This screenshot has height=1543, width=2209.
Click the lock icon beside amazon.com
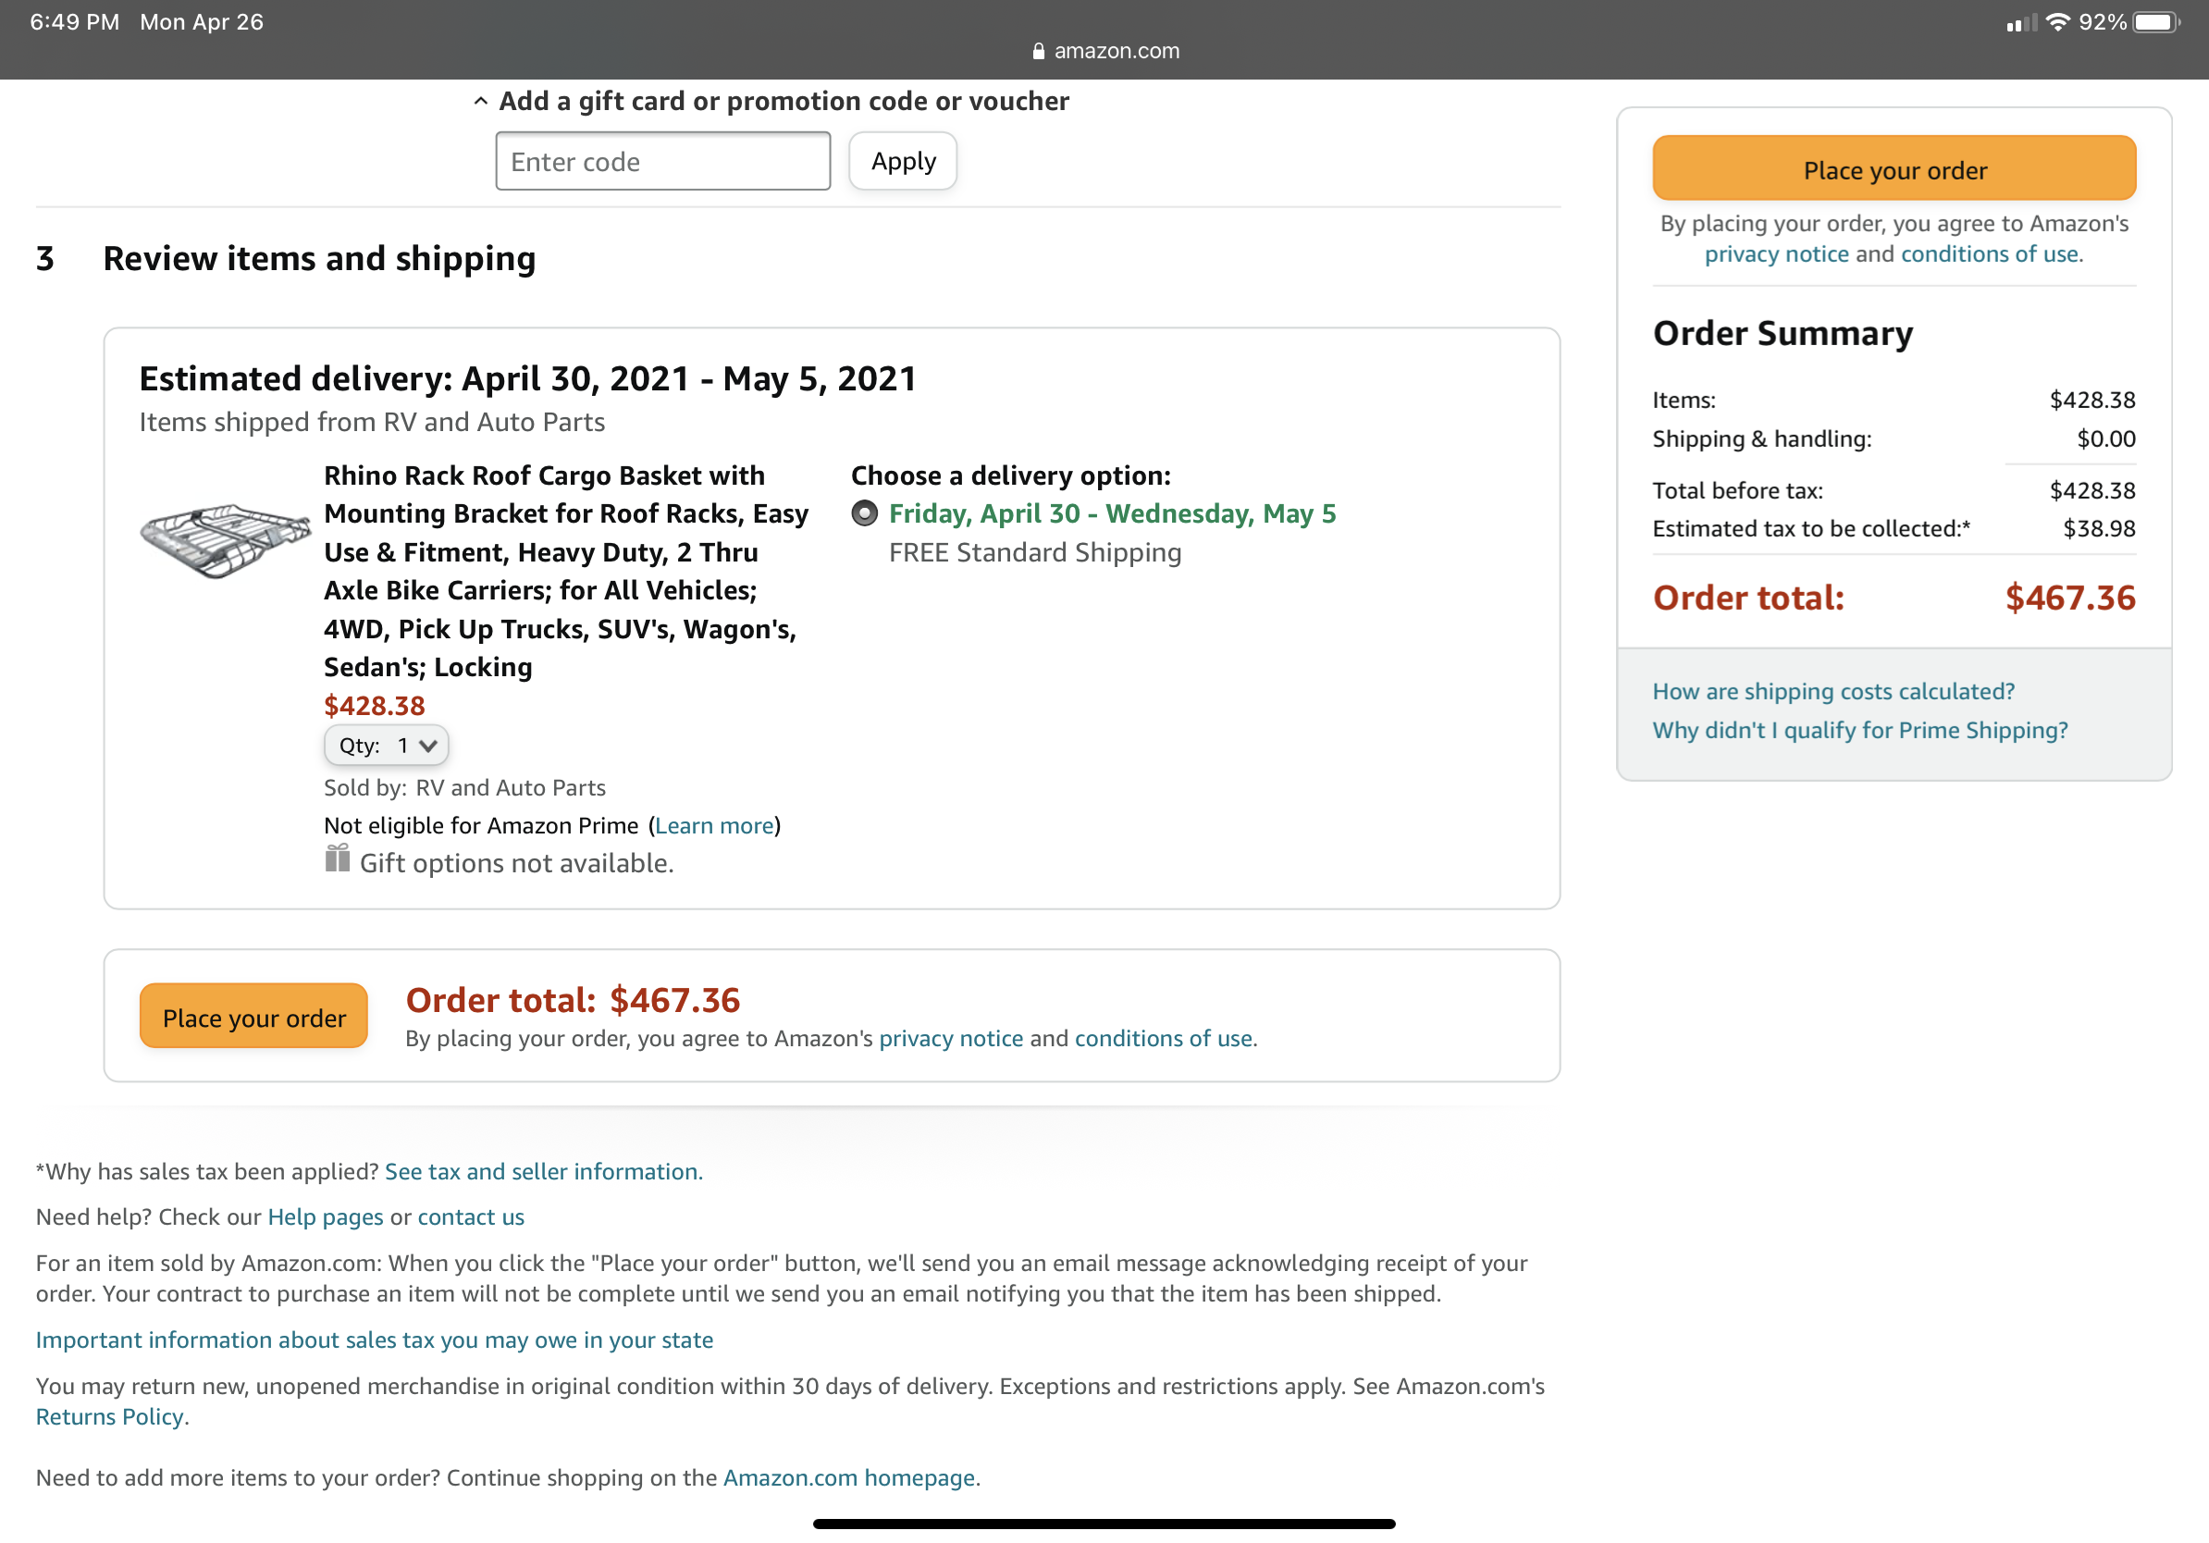coord(1038,51)
